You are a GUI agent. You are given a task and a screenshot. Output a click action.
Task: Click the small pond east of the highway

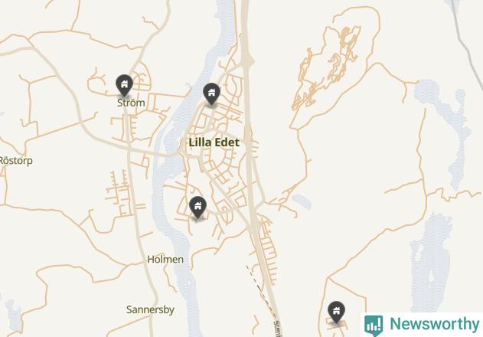coord(302,201)
